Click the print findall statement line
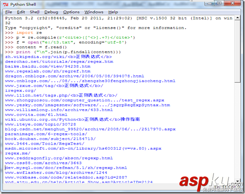This screenshot has width=245, height=194. [63, 52]
